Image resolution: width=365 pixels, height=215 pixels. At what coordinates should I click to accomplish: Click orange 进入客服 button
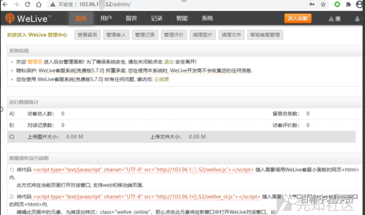pos(298,19)
